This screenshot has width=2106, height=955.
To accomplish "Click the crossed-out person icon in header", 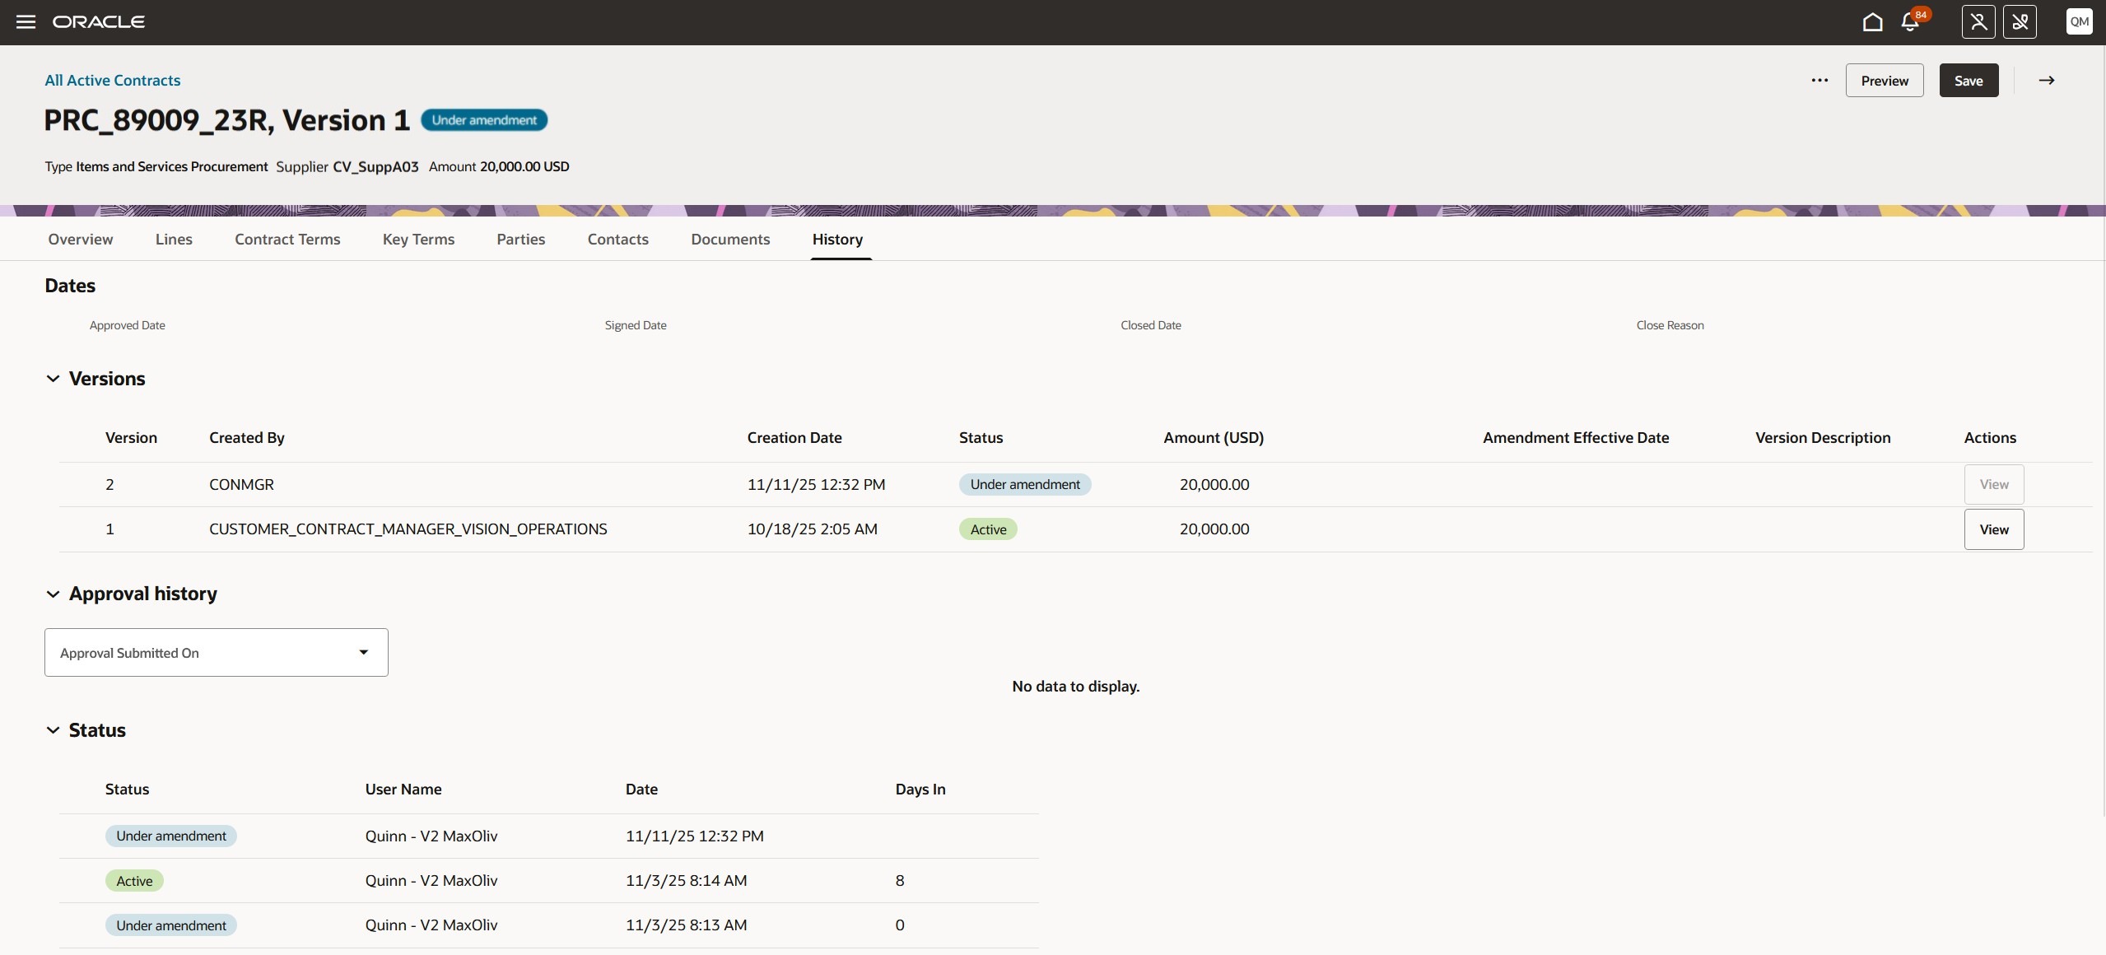I will (1978, 22).
